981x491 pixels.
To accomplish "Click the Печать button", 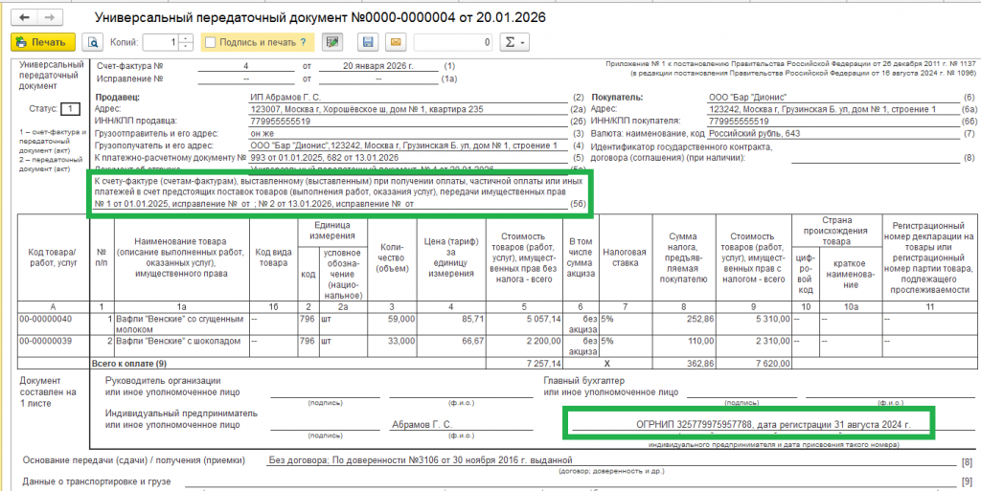I will [x=43, y=42].
